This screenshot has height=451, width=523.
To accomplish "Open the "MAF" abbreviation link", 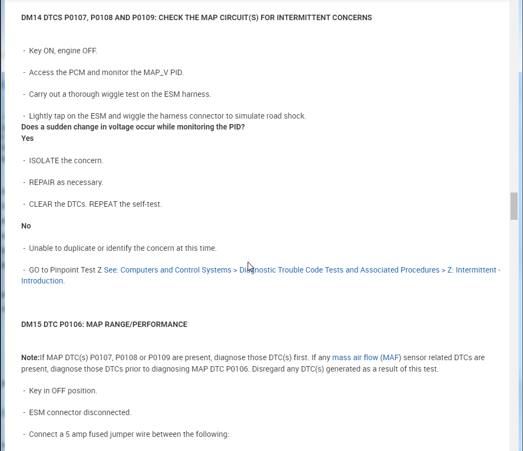I will point(391,358).
